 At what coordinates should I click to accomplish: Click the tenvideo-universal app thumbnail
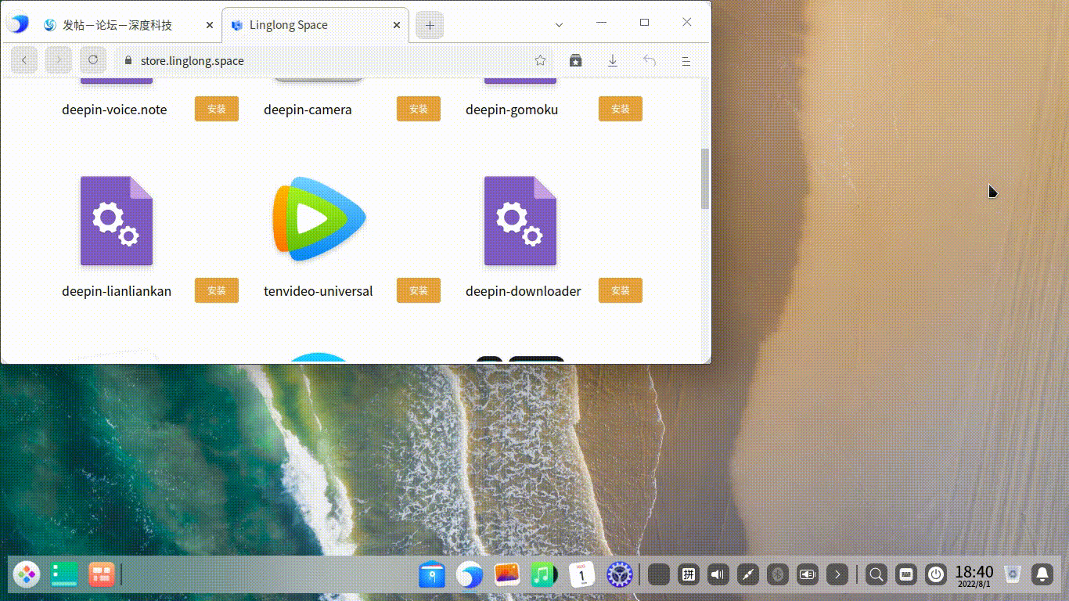(319, 219)
